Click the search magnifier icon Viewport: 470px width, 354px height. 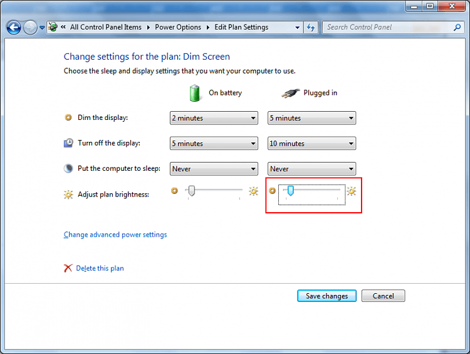click(457, 28)
